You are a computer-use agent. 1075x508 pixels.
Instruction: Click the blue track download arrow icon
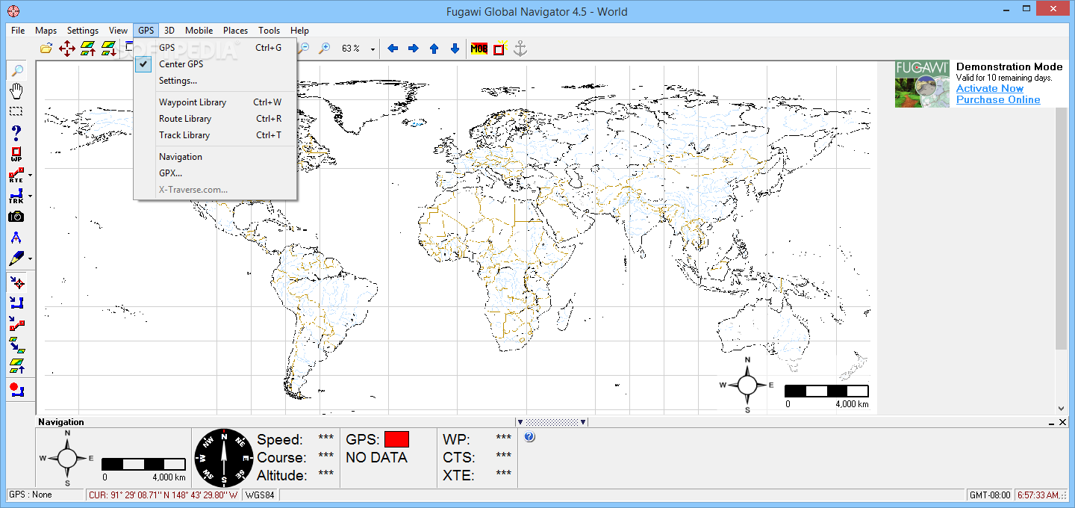pyautogui.click(x=16, y=303)
